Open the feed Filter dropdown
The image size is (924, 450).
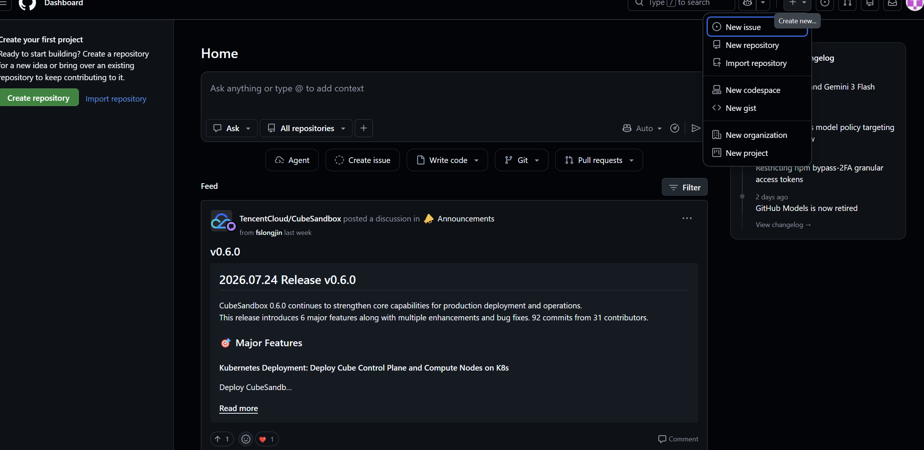coord(685,187)
